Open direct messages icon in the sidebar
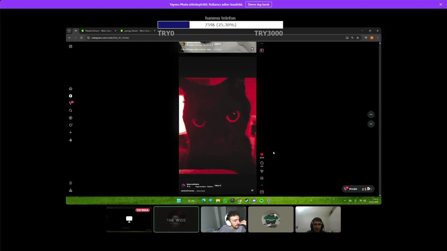This screenshot has width=447, height=251. [71, 103]
